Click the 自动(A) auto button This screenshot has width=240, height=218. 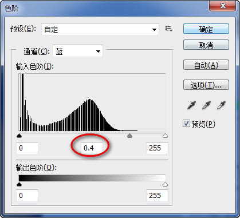[206, 65]
